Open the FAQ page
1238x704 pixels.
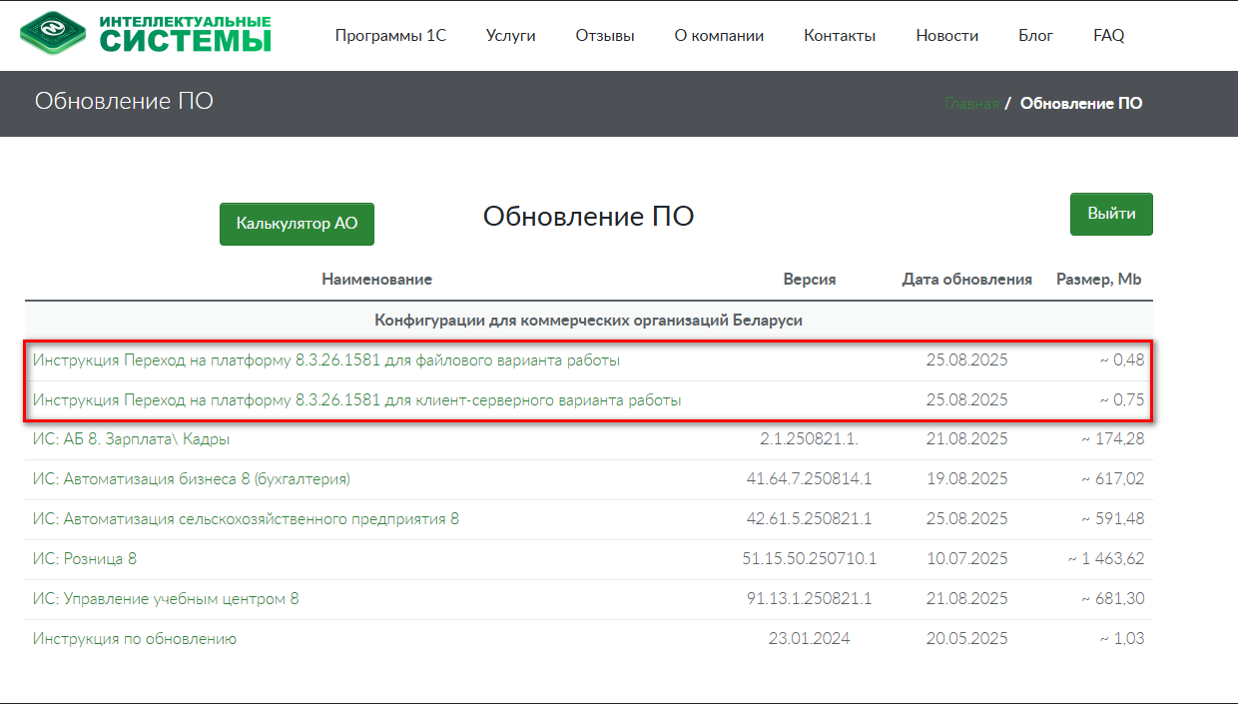(x=1109, y=35)
